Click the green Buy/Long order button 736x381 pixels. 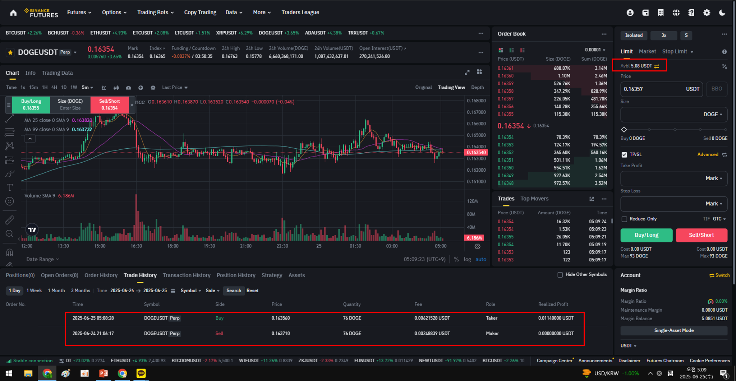point(646,235)
